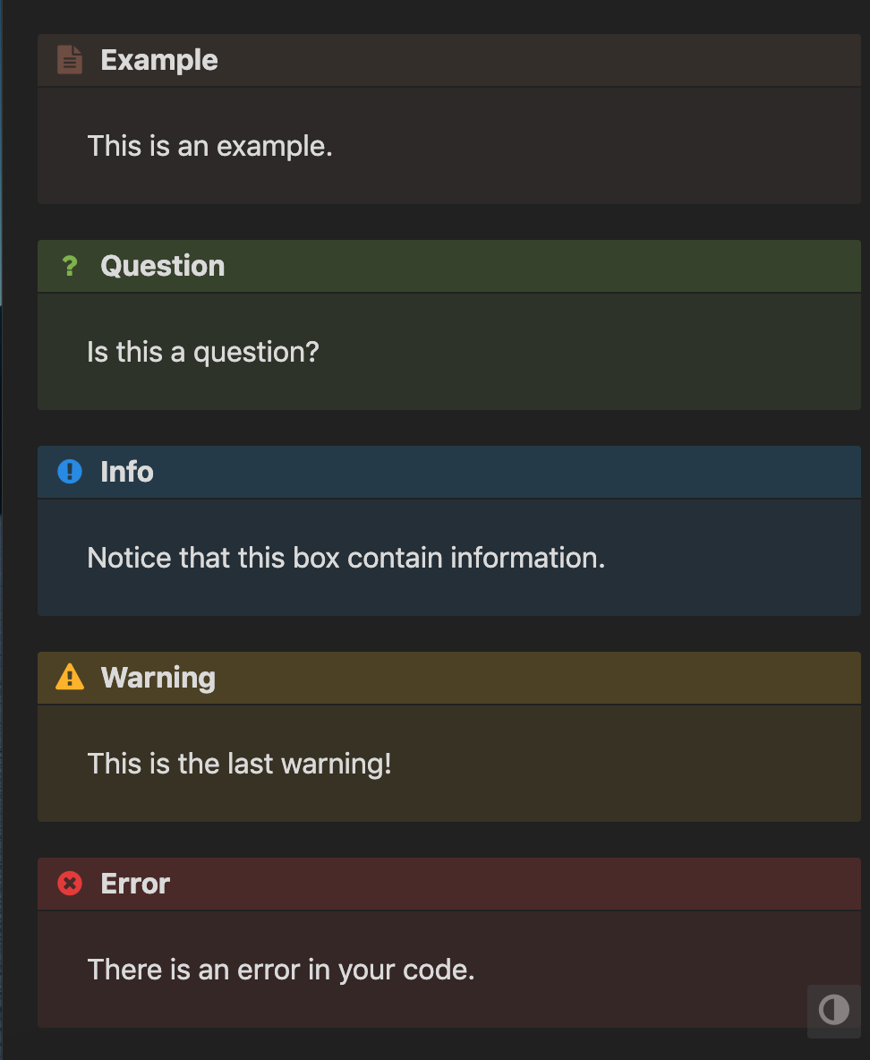
Task: Click the Error callout header
Action: (448, 885)
